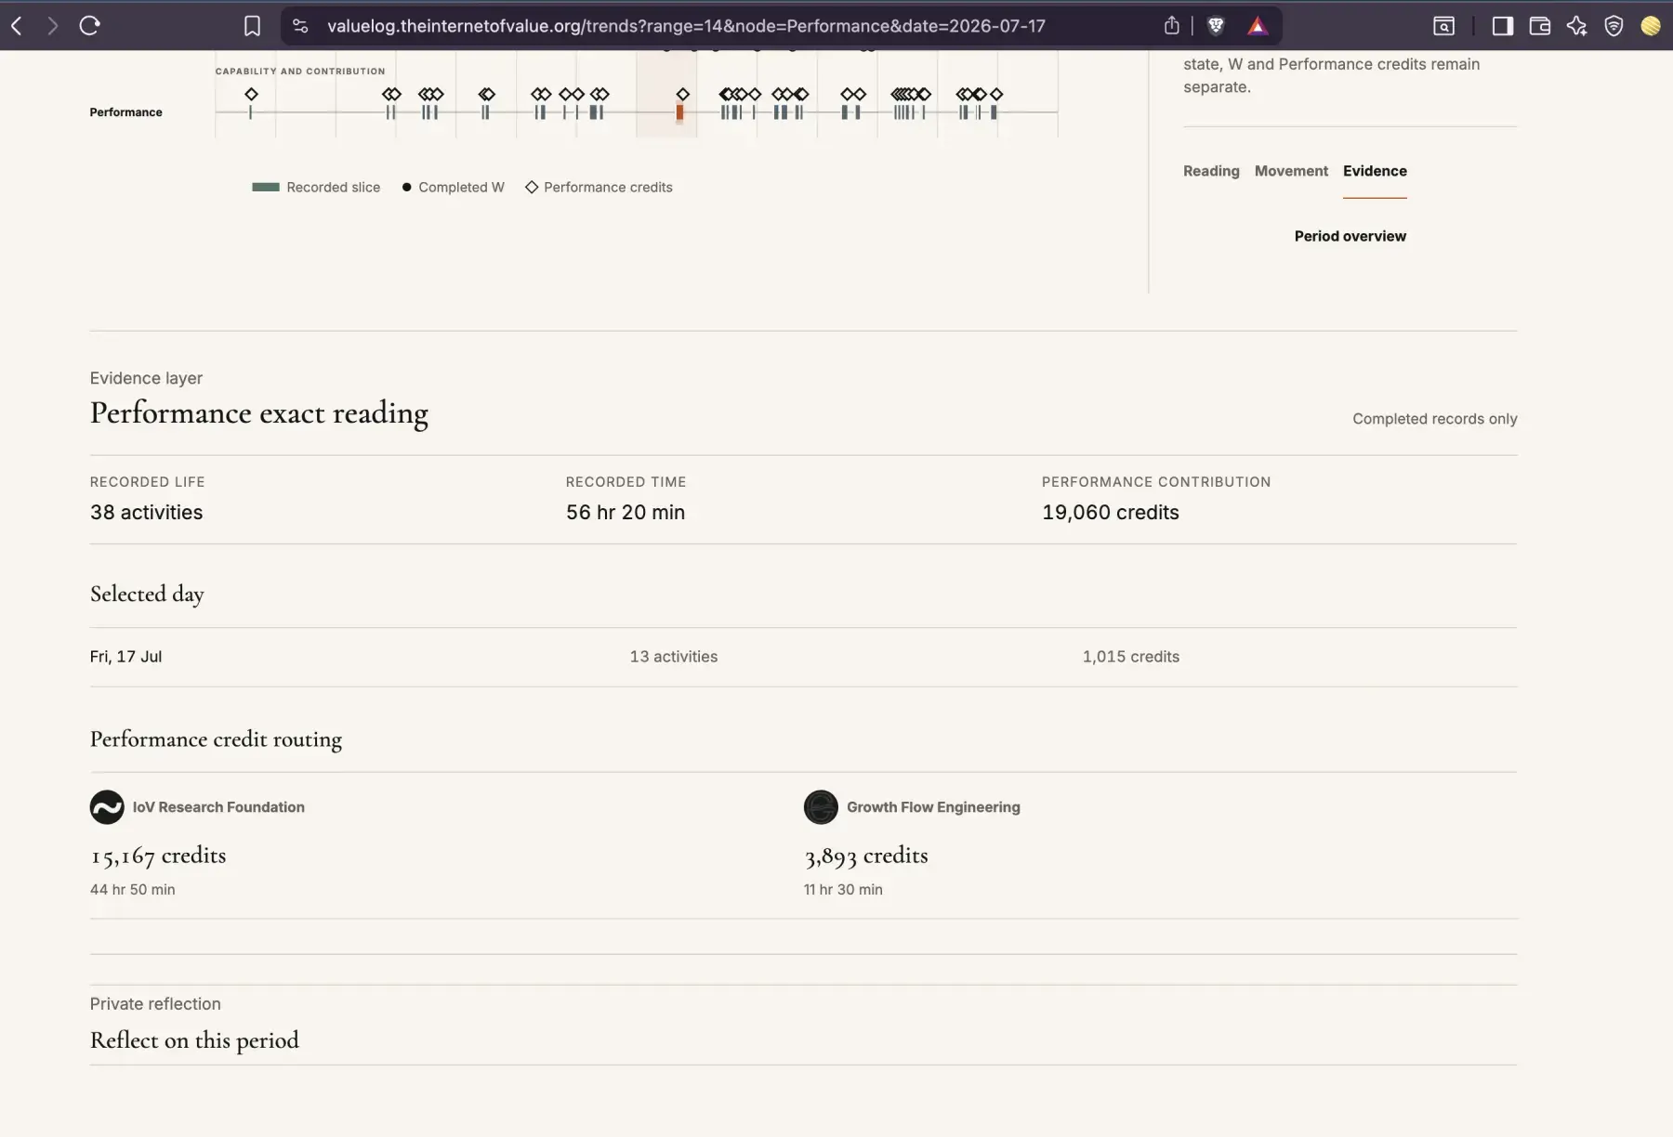The width and height of the screenshot is (1673, 1137).
Task: Click the '3,893 credits' figure
Action: click(x=865, y=856)
